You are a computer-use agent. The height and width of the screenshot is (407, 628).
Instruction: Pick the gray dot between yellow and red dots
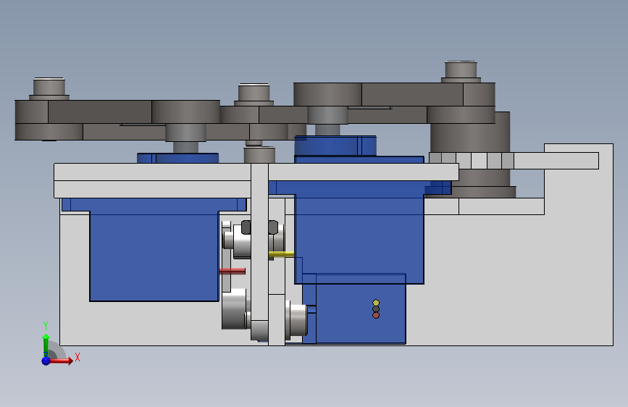point(376,309)
